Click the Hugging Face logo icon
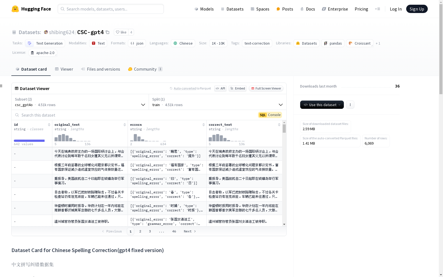 [15, 9]
